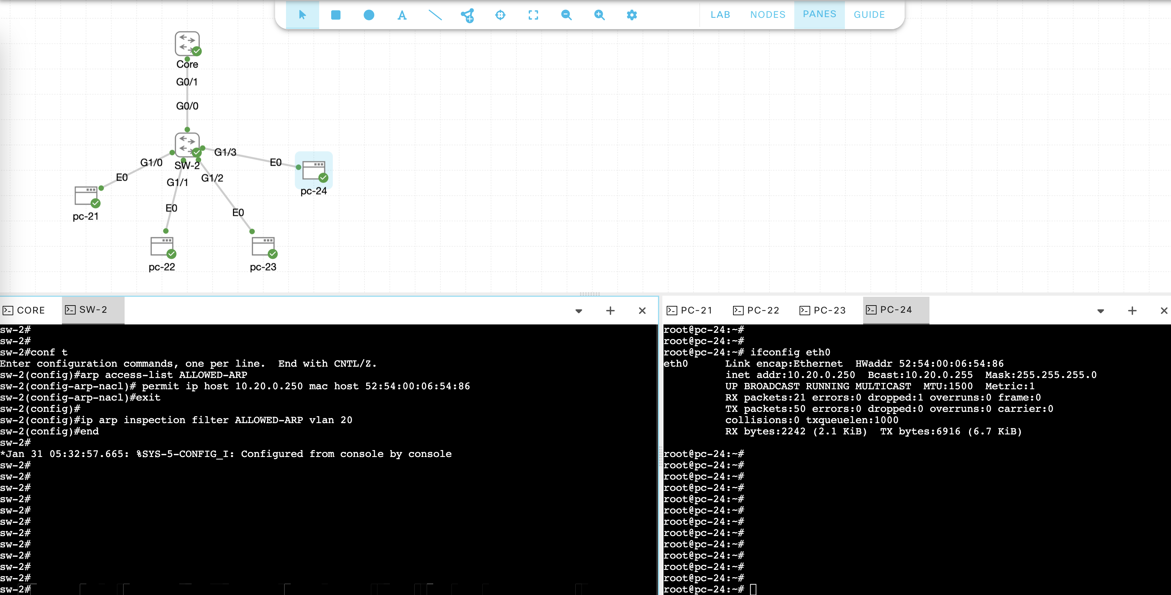Expand the left console pane dropdown

click(579, 311)
